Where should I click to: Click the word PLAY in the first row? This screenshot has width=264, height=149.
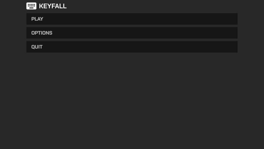point(37,19)
